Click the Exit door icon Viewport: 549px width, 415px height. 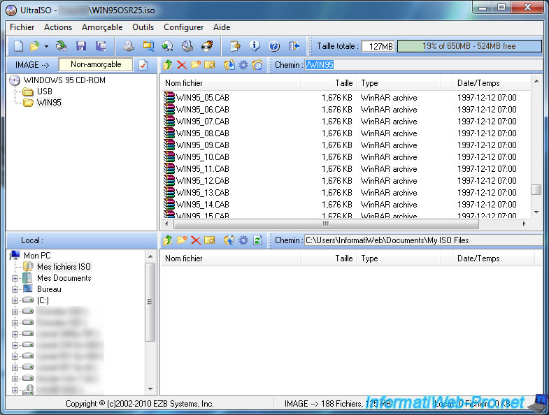click(x=294, y=46)
